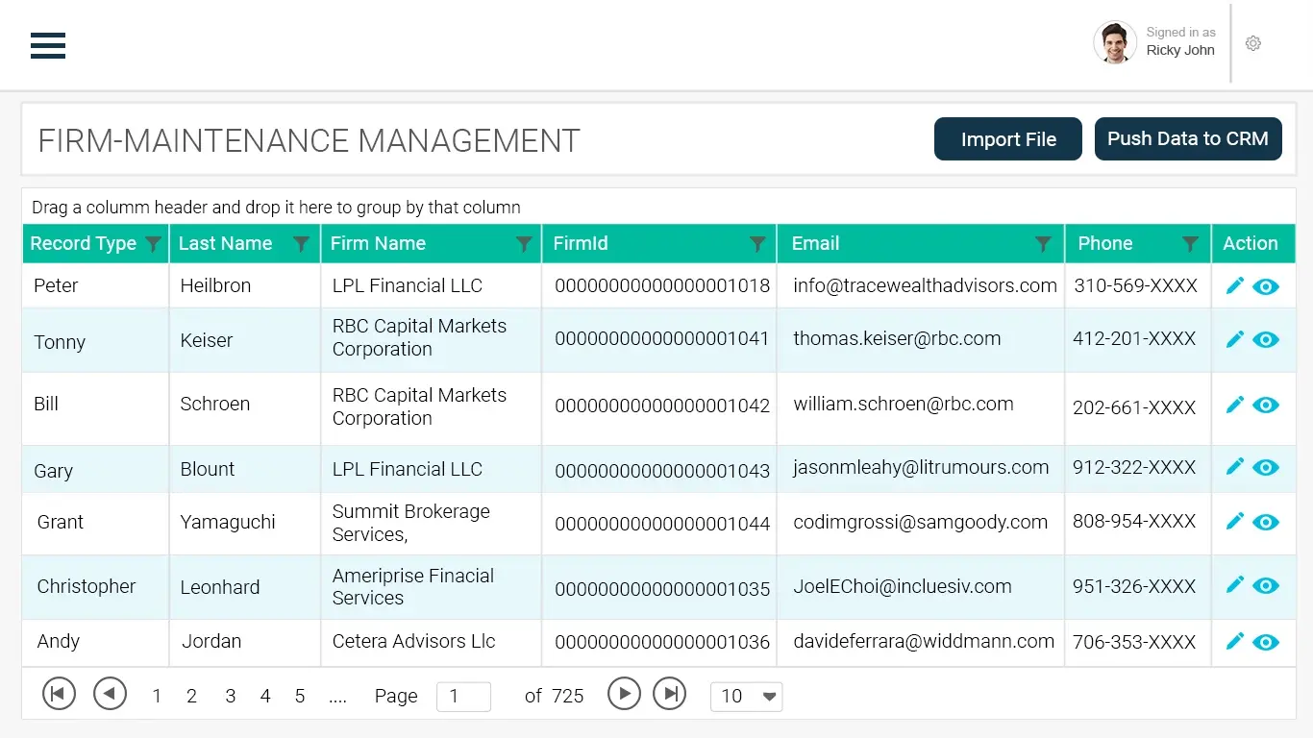The height and width of the screenshot is (738, 1313).
Task: View Bill Schroen's record via eye icon
Action: 1266,405
